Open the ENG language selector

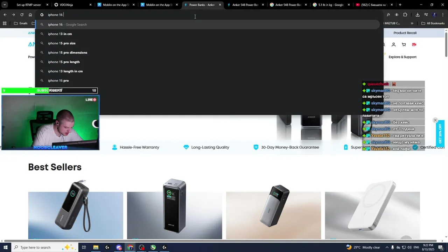pyautogui.click(x=416, y=247)
